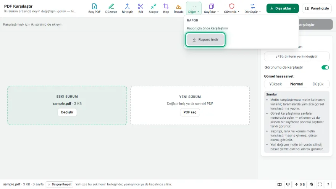Open the Dönüştür dropdown menu
Image resolution: width=336 pixels, height=189 pixels.
pos(253,8)
